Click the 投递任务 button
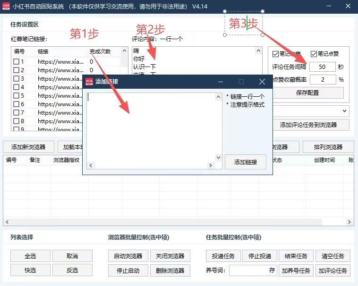Viewport: 358px width, 286px height. (x=223, y=256)
